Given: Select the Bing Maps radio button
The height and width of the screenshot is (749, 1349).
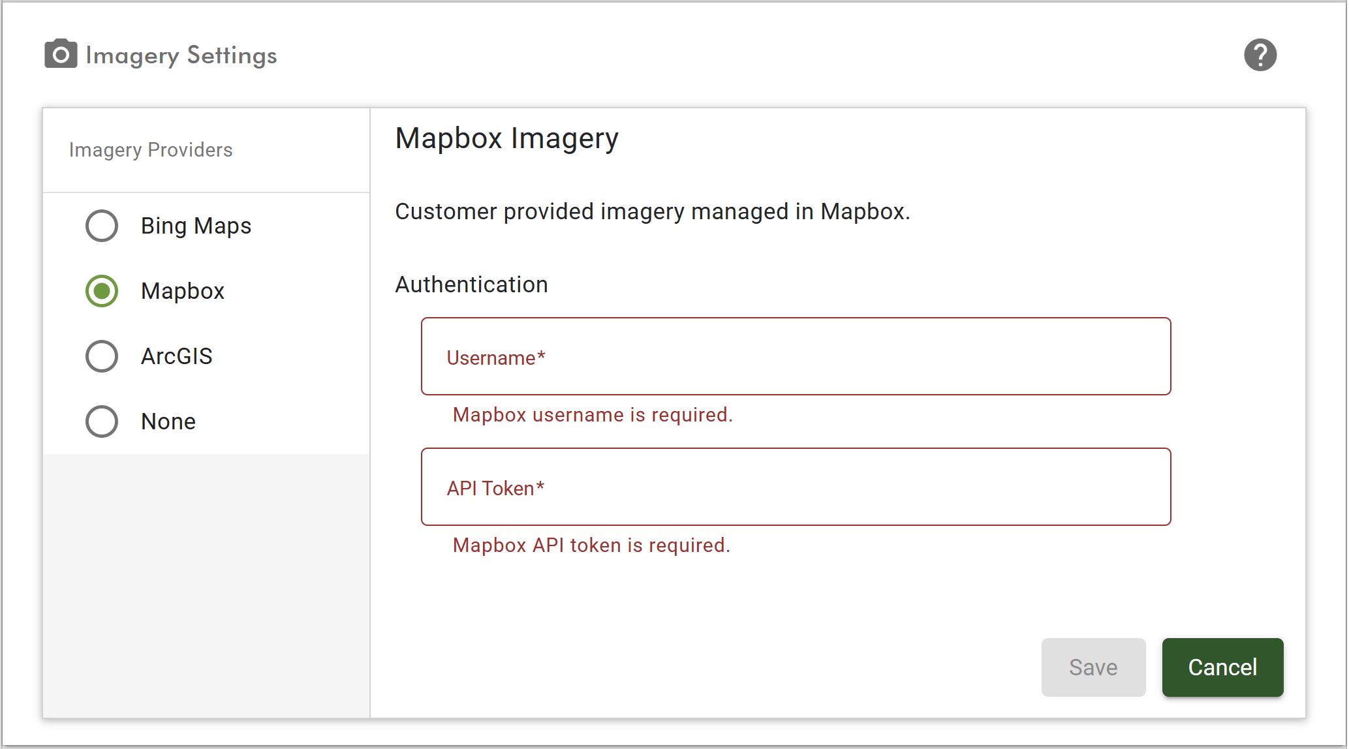Looking at the screenshot, I should pyautogui.click(x=102, y=226).
